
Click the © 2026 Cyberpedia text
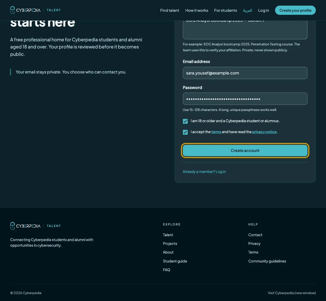(26, 293)
